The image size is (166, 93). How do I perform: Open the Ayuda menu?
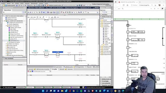click(x=46, y=3)
